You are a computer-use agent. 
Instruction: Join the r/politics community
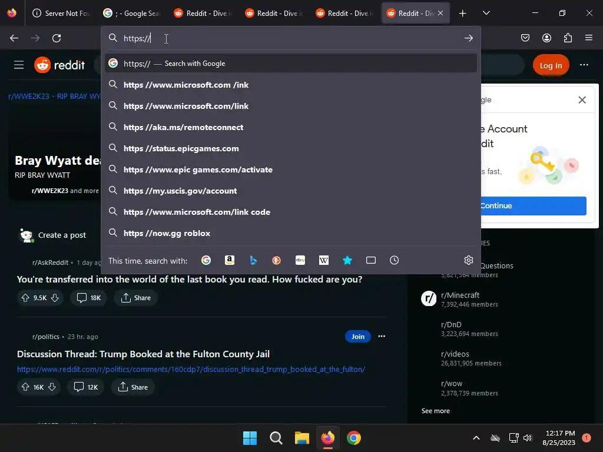pyautogui.click(x=357, y=337)
